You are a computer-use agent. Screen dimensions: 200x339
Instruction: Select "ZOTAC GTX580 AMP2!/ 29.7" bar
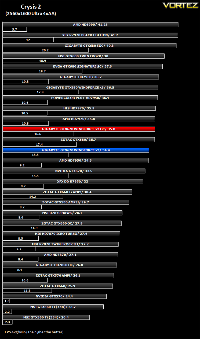(66, 203)
